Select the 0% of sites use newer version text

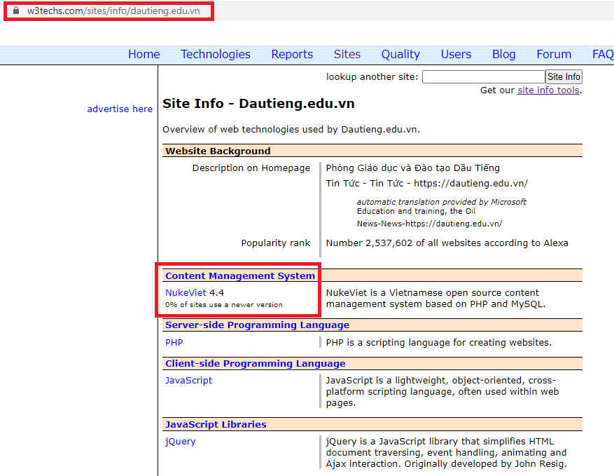click(x=223, y=305)
